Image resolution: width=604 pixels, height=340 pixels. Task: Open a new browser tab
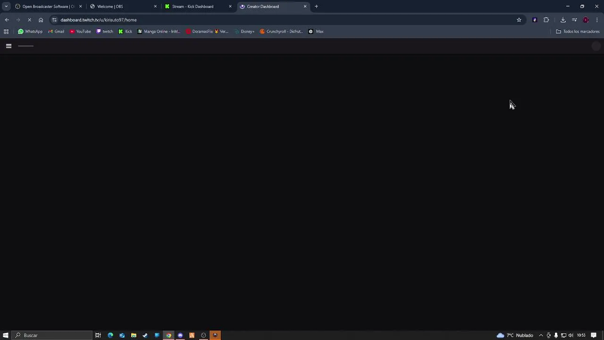coord(317,6)
